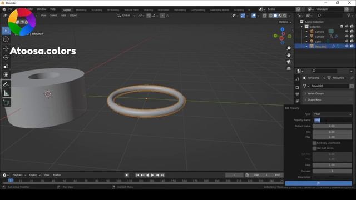Open the Playback dropdown in timeline
The image size is (356, 200).
19,175
